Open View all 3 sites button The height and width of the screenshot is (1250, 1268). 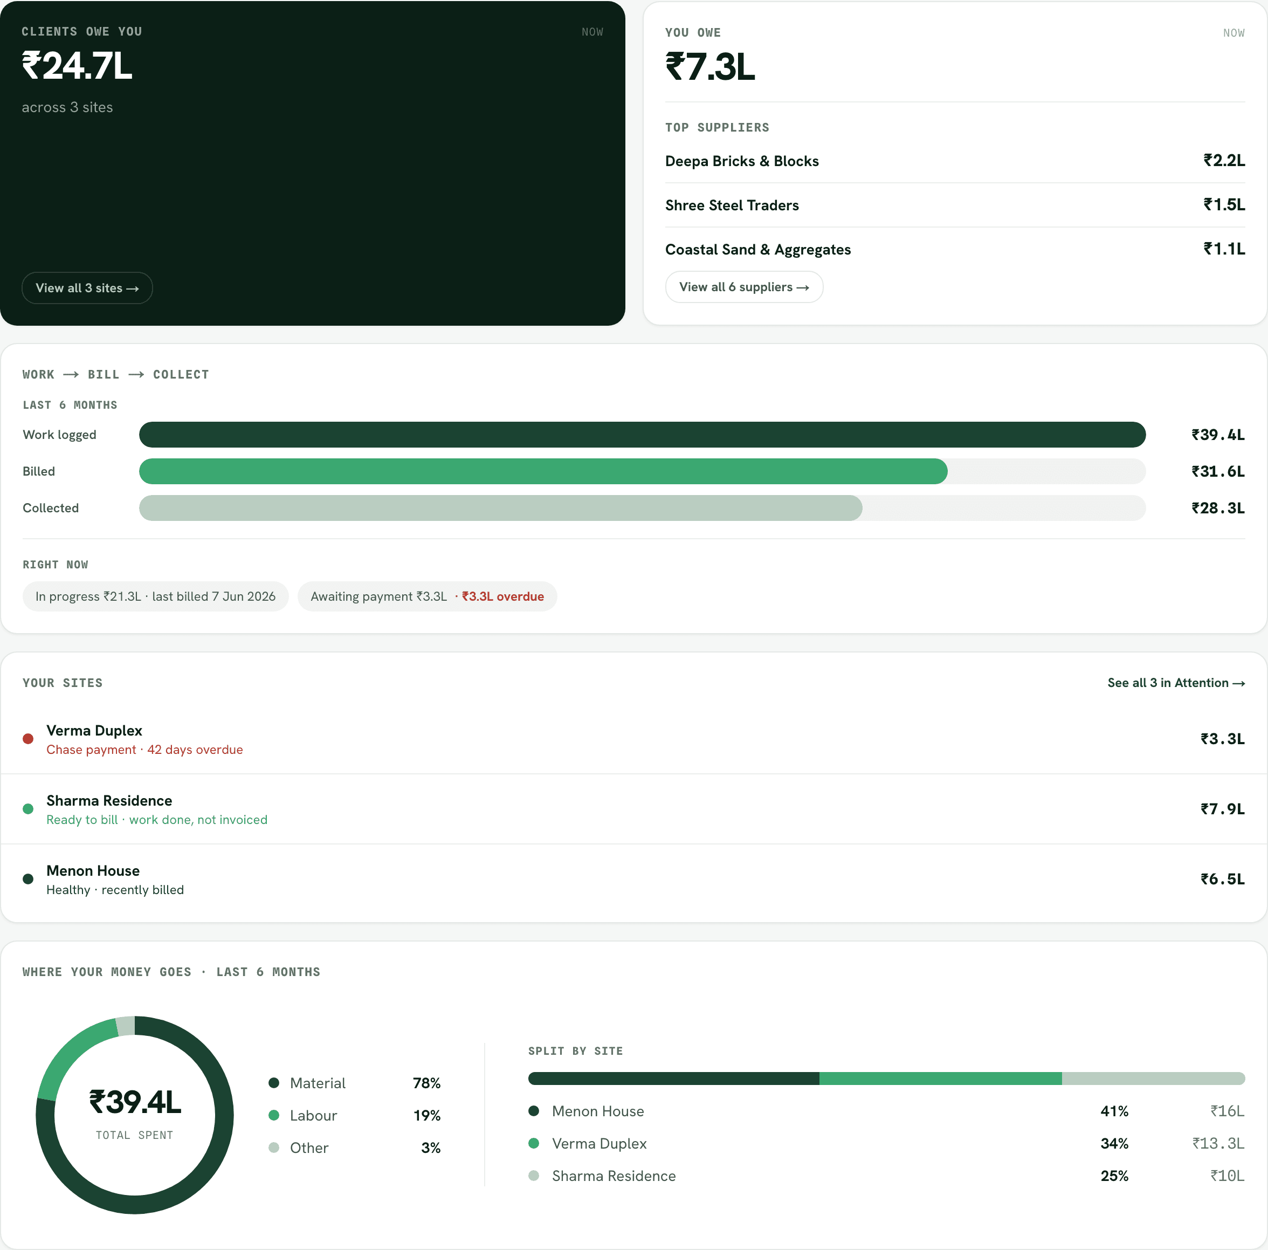point(87,288)
